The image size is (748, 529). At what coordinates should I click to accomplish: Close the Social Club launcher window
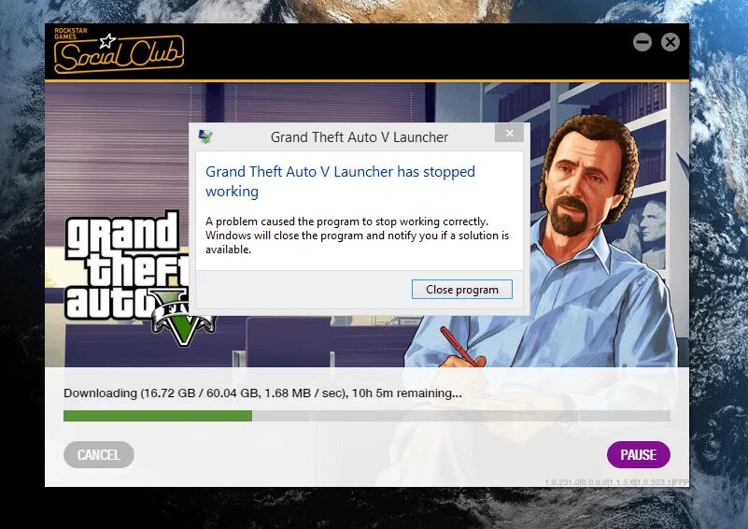670,42
